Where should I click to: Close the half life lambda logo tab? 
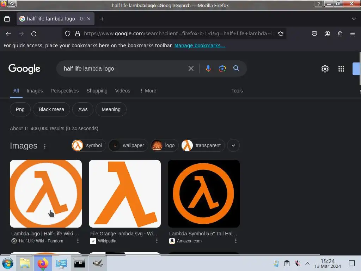point(89,19)
